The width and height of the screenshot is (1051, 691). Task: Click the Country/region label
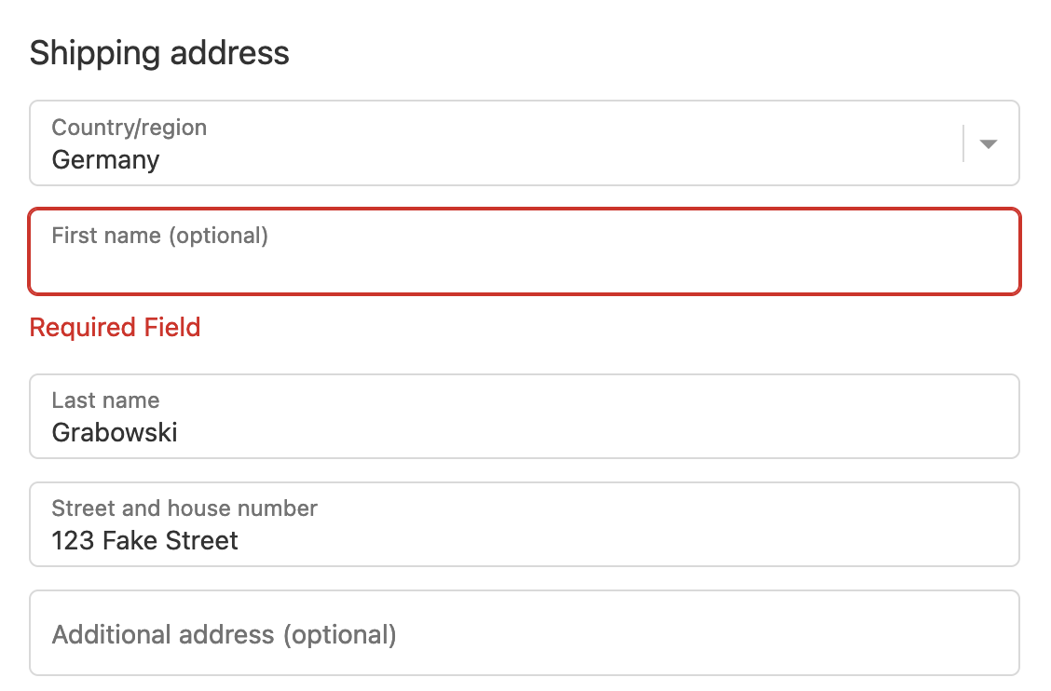tap(129, 128)
